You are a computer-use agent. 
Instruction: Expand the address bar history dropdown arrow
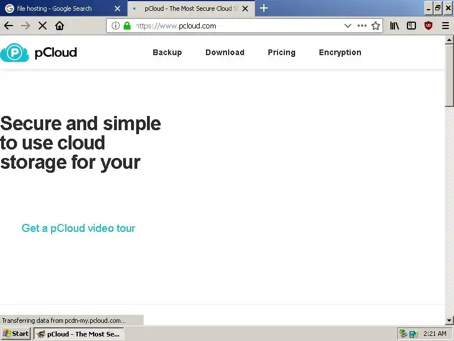pos(348,26)
